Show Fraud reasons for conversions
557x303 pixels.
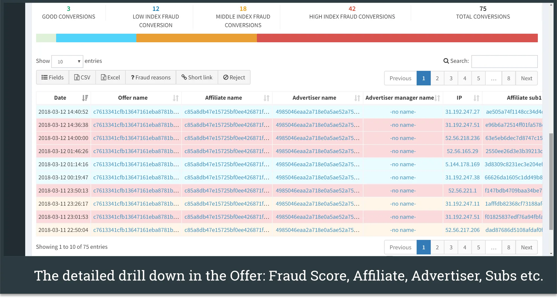(151, 77)
